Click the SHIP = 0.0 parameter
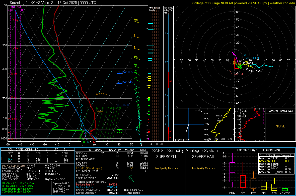The width and height of the screenshot is (296, 196). click(59, 192)
